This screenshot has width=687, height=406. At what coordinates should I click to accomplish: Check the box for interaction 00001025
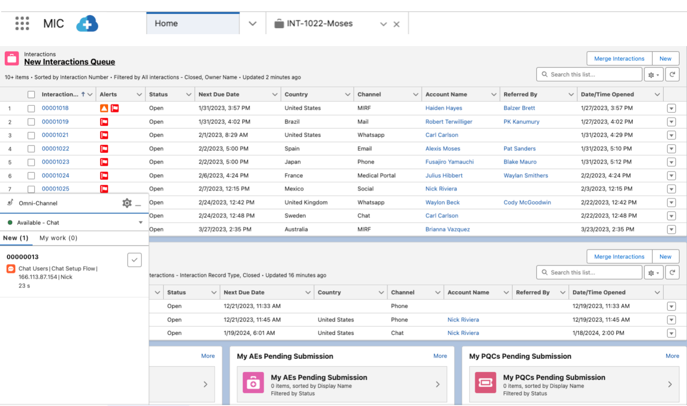click(31, 189)
